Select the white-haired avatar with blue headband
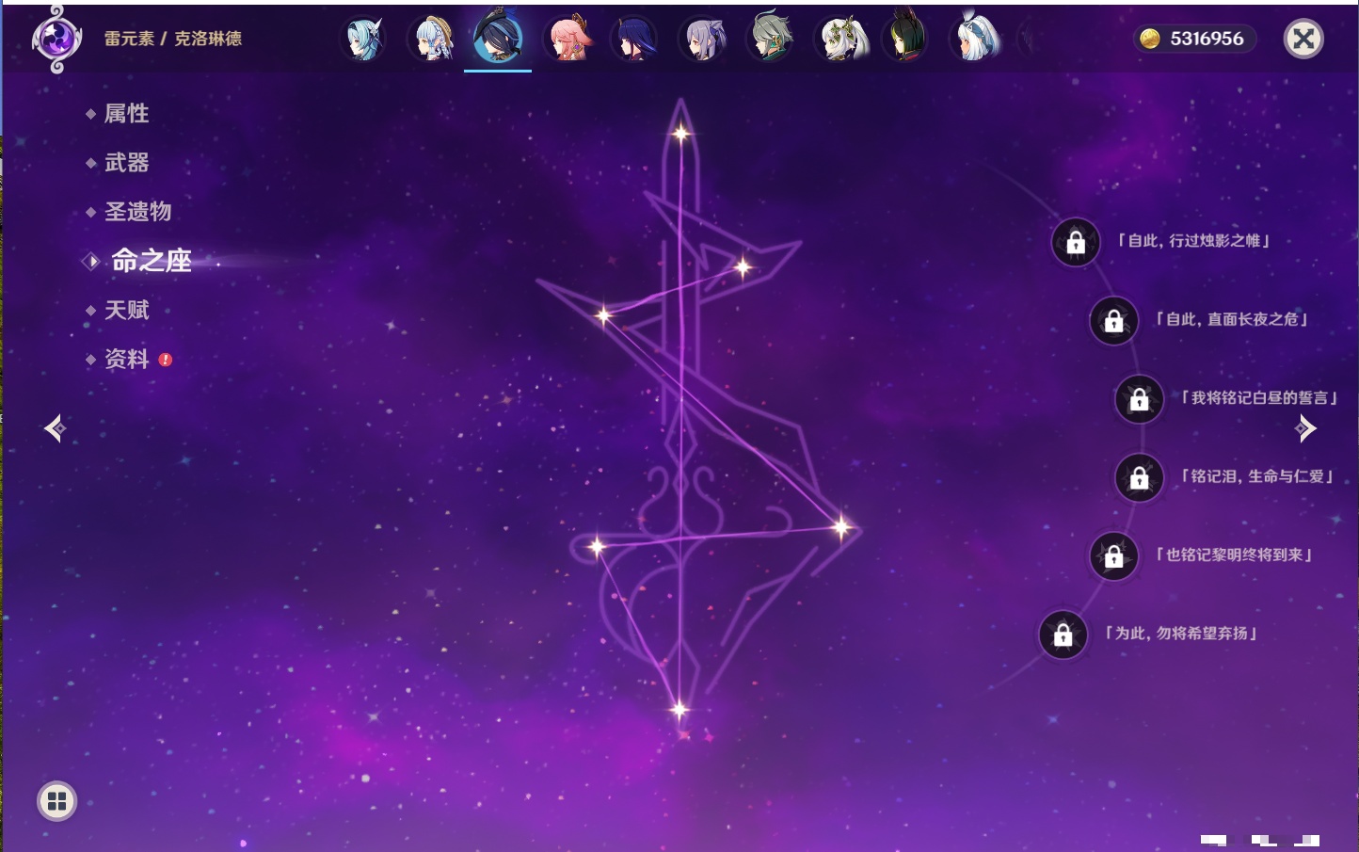 point(975,39)
